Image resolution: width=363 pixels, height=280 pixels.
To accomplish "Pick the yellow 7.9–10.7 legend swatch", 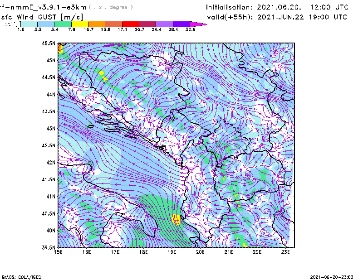I will (80, 24).
